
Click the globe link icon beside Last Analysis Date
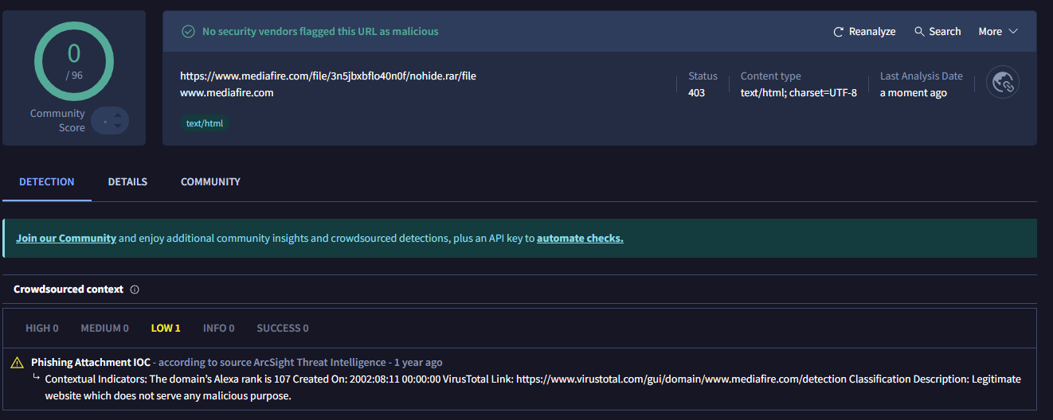(1003, 82)
